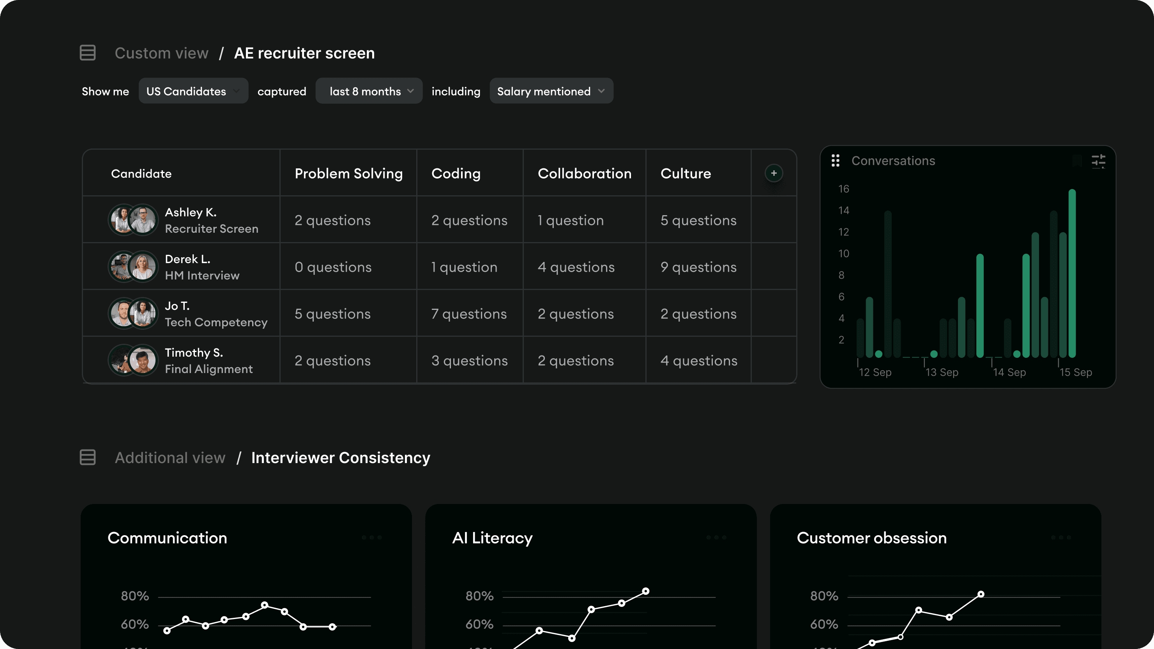
Task: Expand the last 8 months dropdown
Action: (x=369, y=91)
